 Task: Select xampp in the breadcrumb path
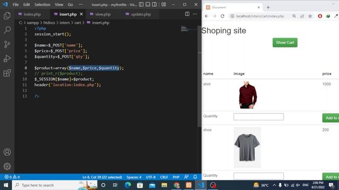[x=33, y=23]
